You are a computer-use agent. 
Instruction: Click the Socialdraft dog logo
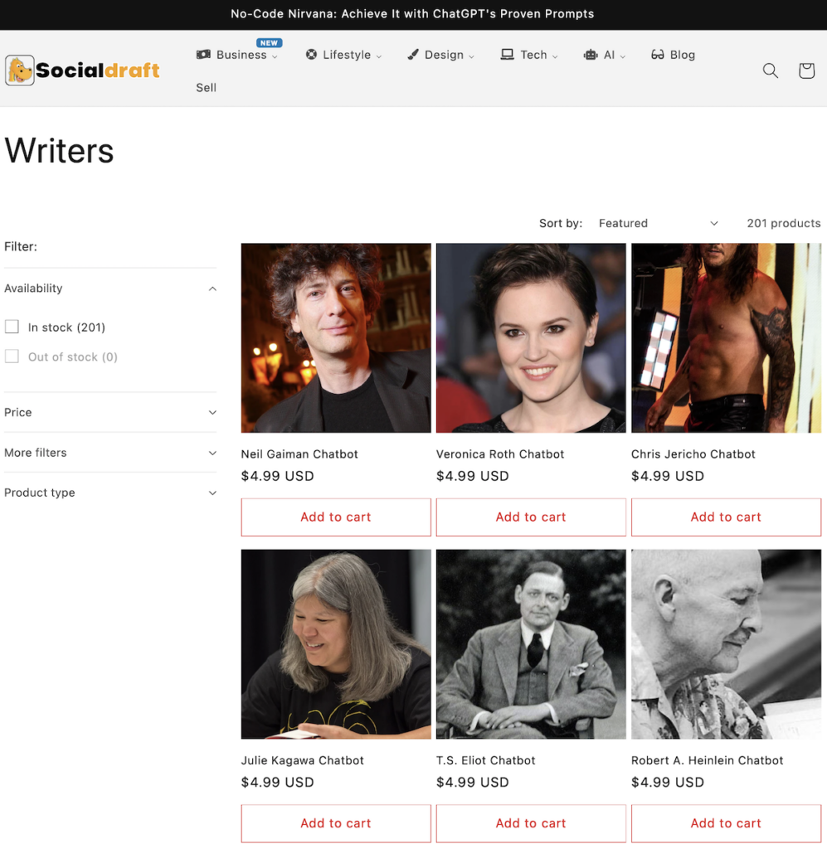point(20,70)
